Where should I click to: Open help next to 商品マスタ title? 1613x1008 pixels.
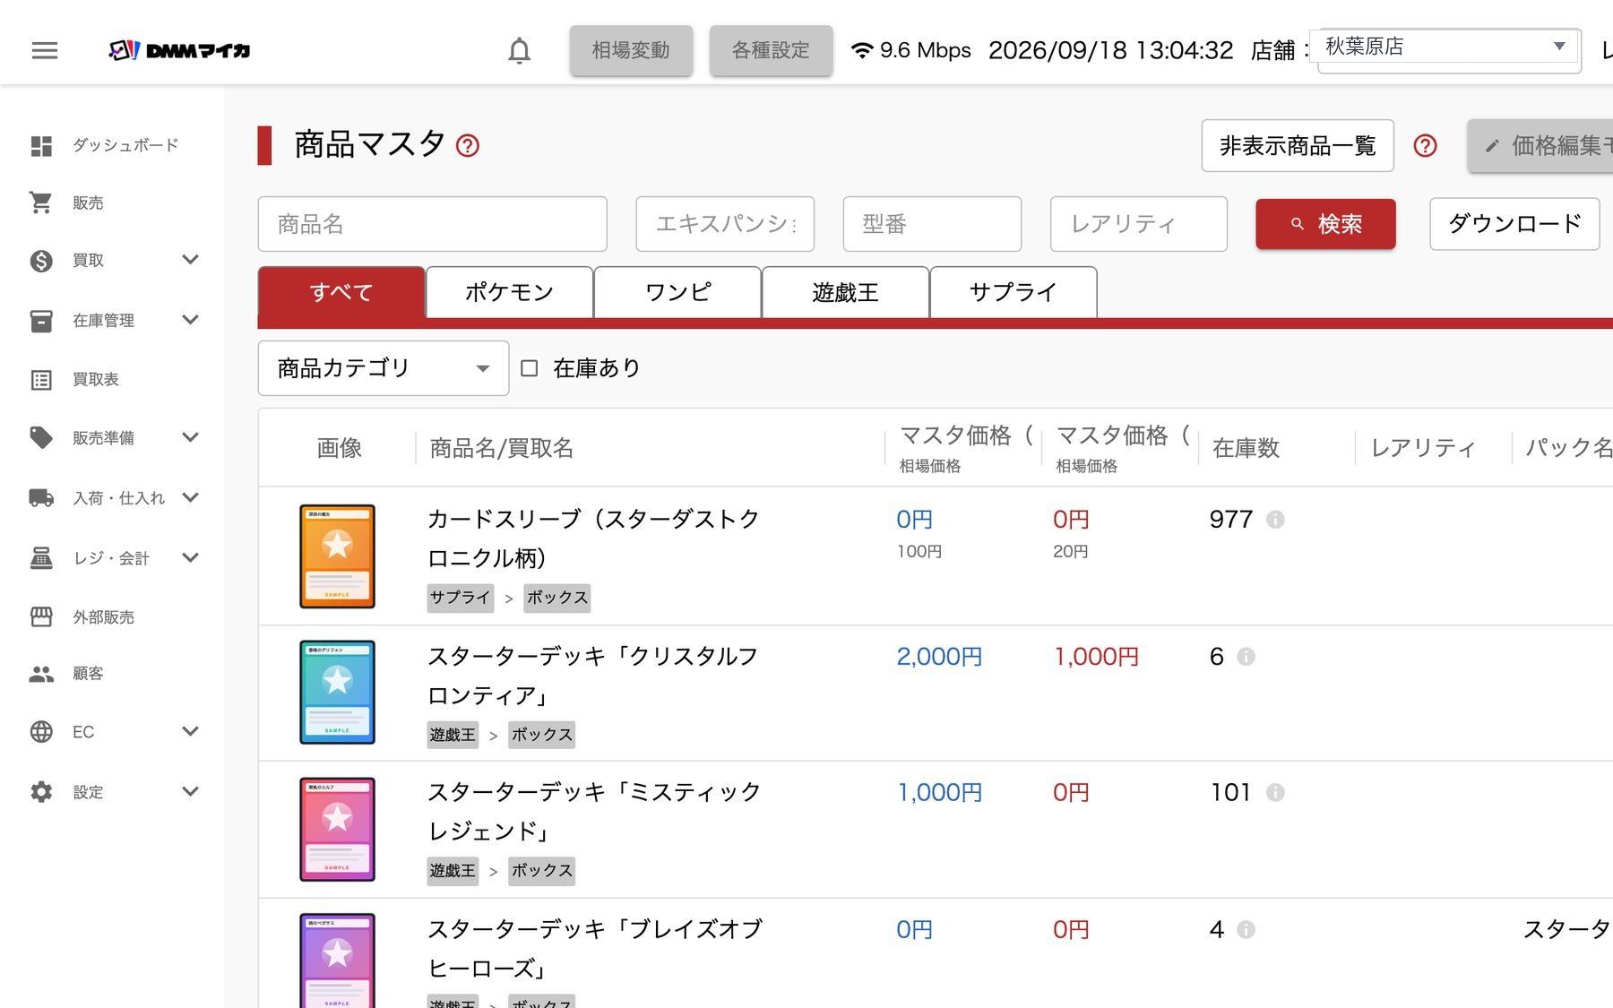(468, 145)
